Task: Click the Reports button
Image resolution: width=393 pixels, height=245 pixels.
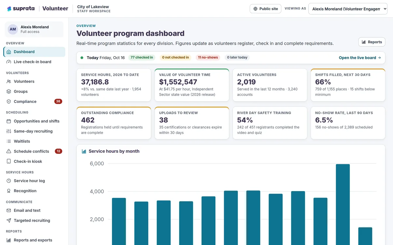Action: 372,42
